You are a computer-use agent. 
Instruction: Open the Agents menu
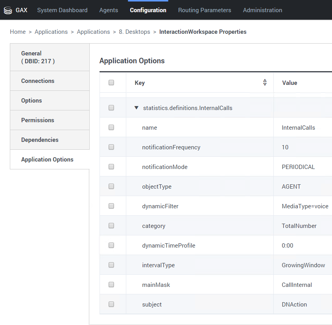coord(109,10)
